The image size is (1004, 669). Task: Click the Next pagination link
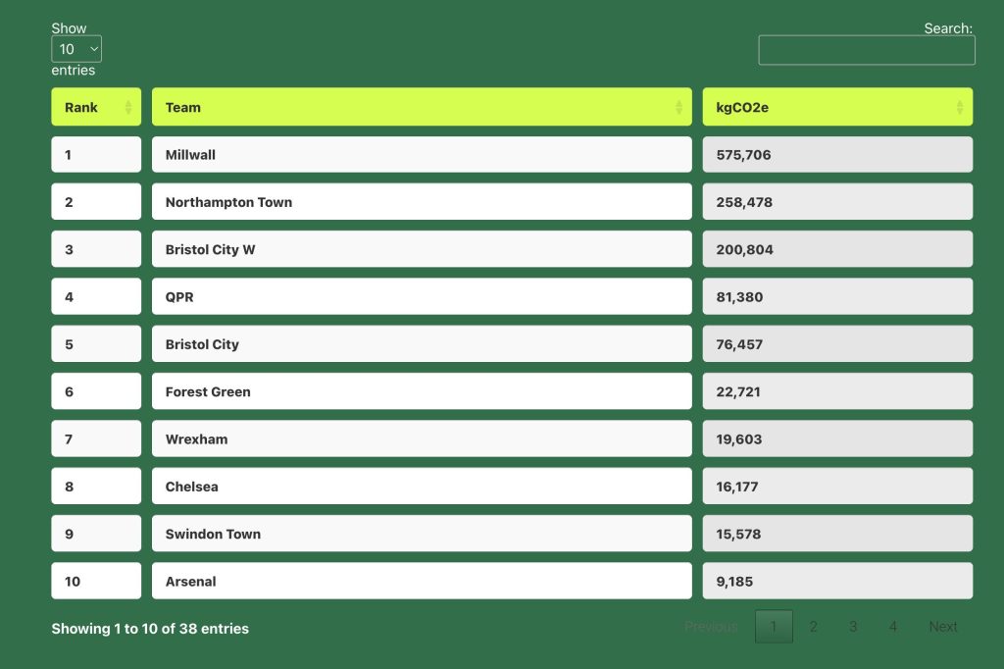pos(942,627)
